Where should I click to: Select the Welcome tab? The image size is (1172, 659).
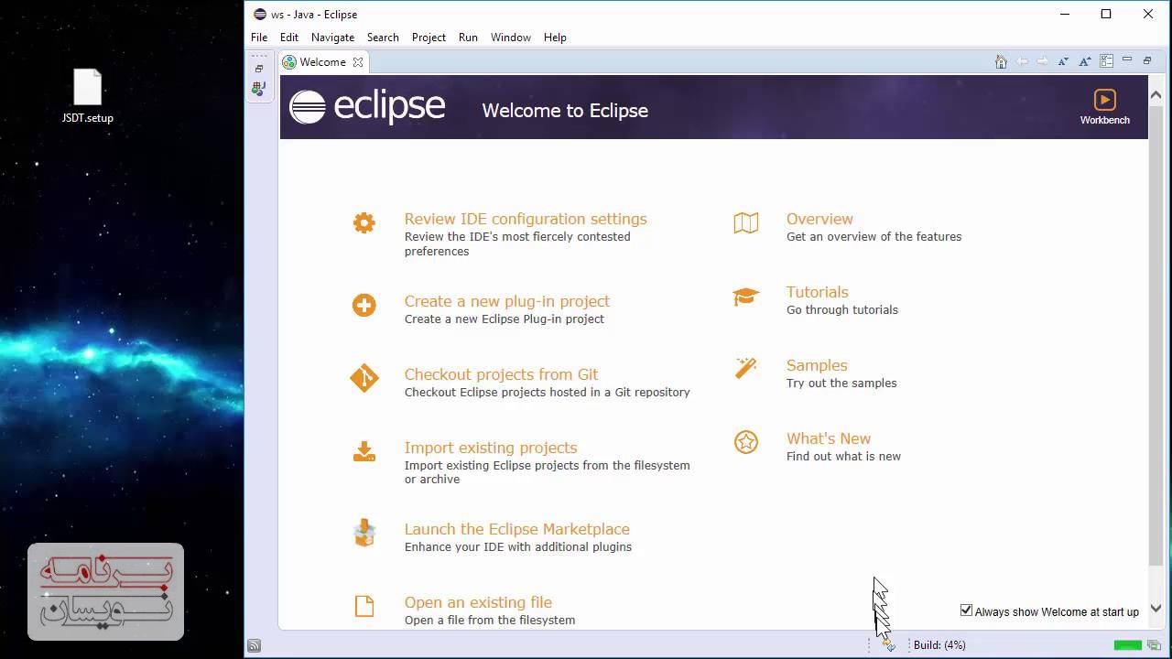pyautogui.click(x=322, y=62)
